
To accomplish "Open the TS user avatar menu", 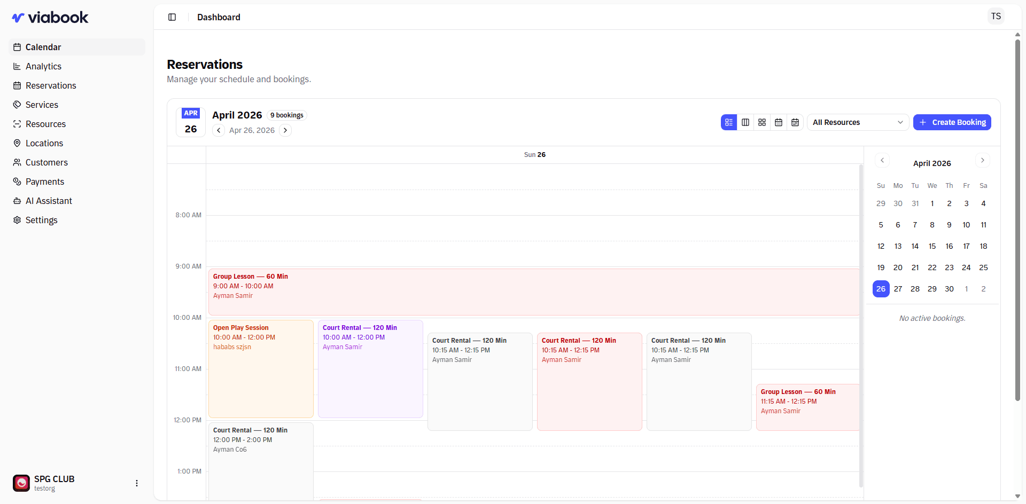I will tap(996, 17).
